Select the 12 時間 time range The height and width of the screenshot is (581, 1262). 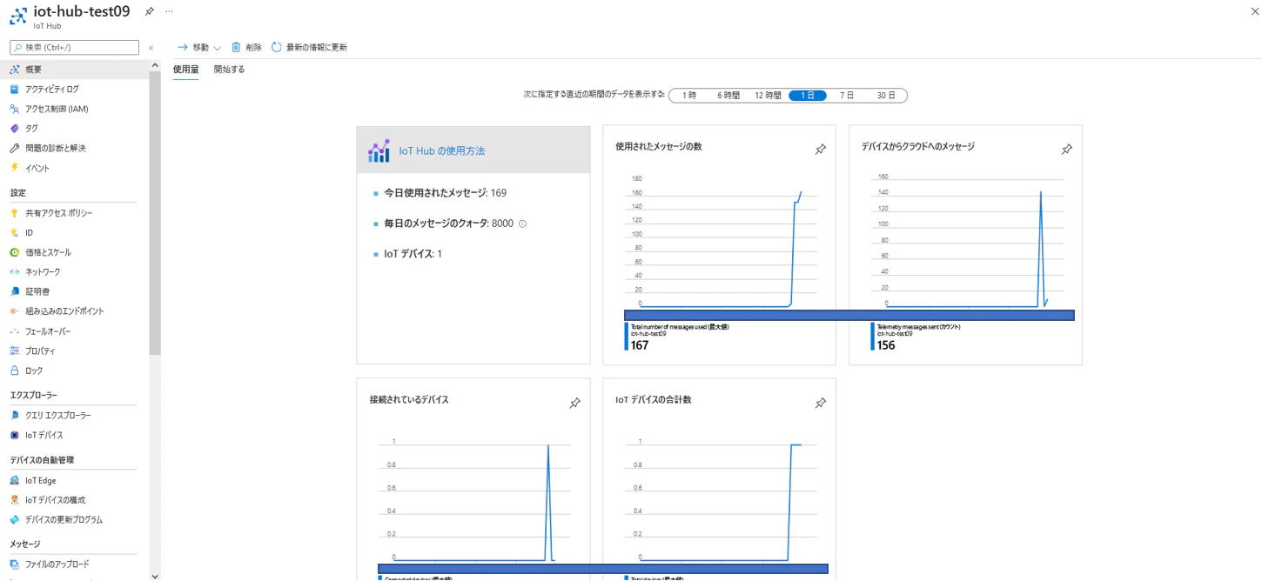point(768,96)
